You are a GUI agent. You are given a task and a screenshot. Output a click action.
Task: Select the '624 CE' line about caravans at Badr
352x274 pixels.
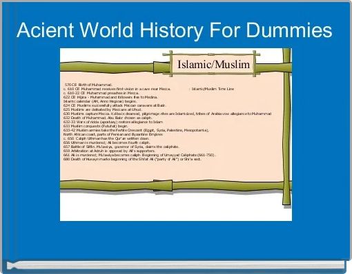pos(115,105)
